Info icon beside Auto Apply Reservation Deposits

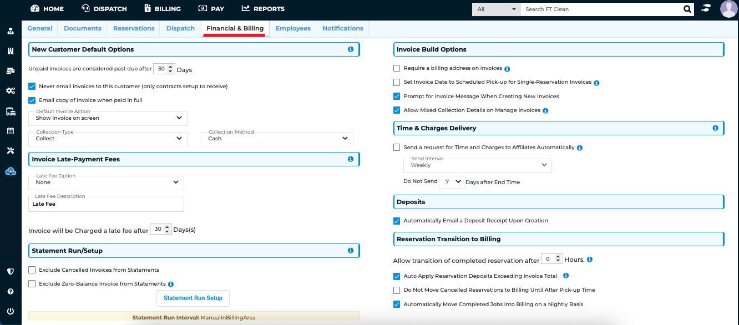[566, 276]
